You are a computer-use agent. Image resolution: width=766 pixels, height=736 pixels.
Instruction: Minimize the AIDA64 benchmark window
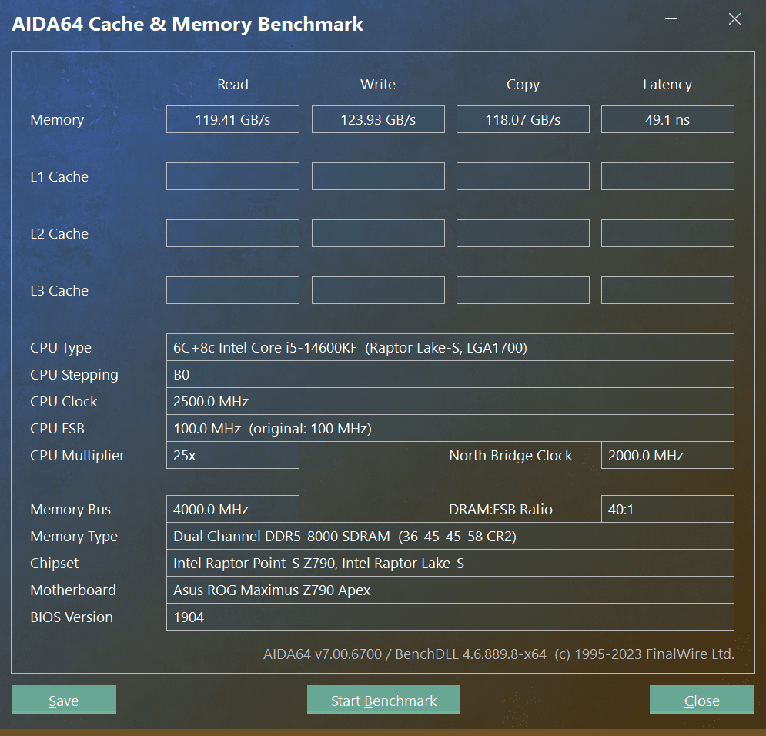pos(671,19)
